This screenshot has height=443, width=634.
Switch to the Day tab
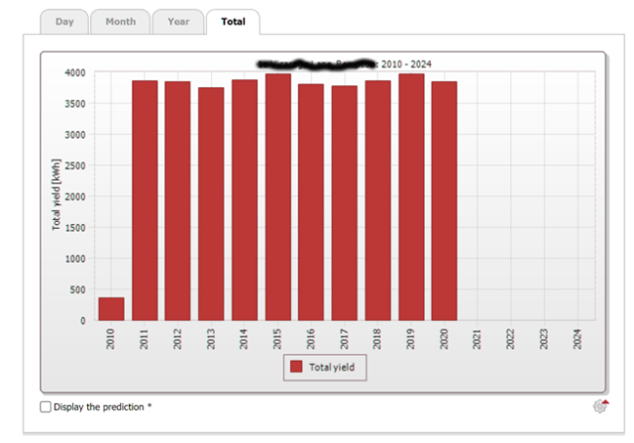pyautogui.click(x=63, y=21)
